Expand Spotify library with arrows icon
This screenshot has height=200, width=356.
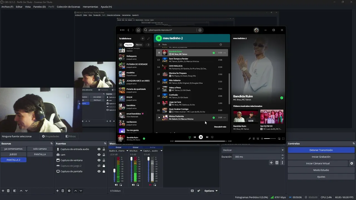pos(149,39)
